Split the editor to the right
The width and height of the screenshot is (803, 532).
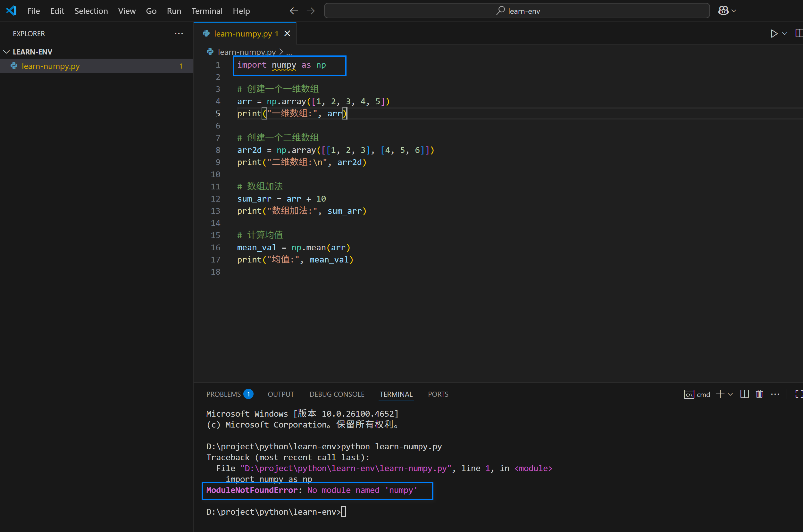click(799, 33)
